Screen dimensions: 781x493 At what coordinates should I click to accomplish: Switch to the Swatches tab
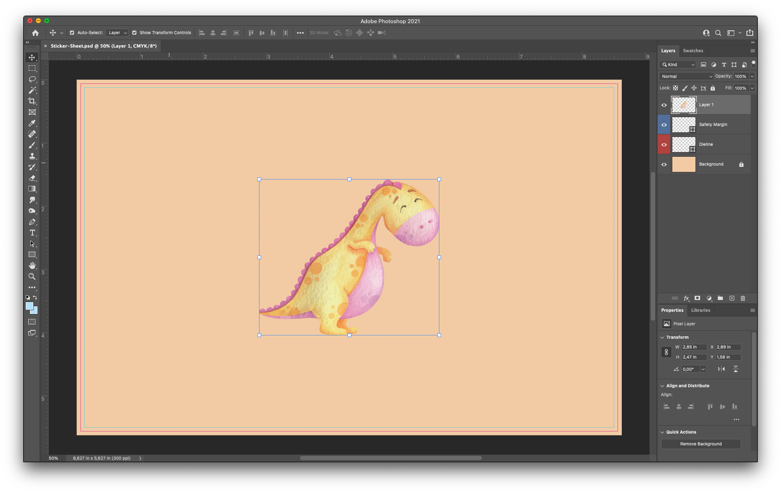[x=693, y=51]
